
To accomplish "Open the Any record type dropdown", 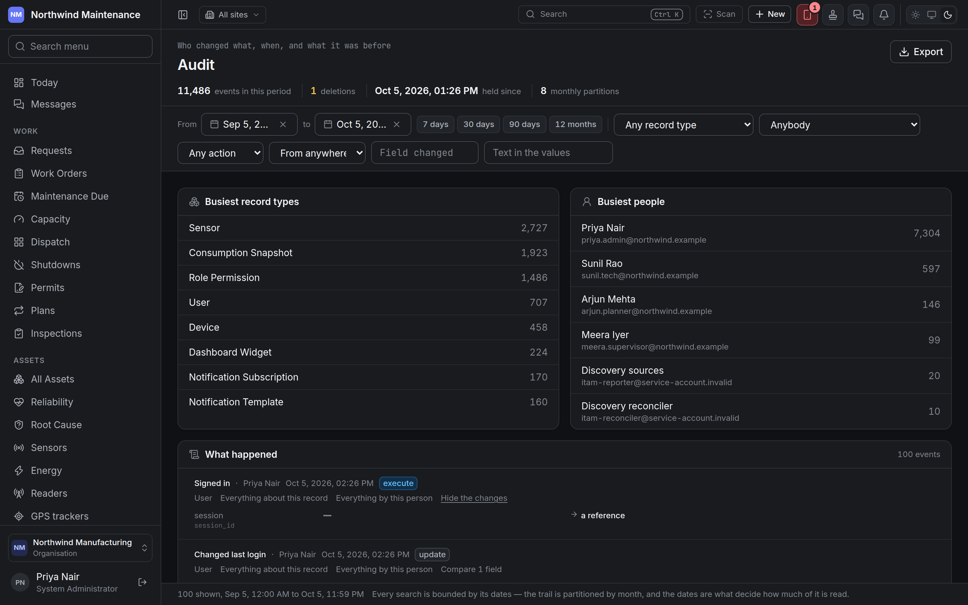I will pyautogui.click(x=683, y=125).
